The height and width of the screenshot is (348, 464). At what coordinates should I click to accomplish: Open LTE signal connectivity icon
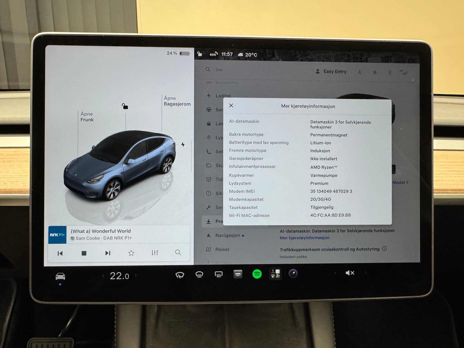[403, 72]
